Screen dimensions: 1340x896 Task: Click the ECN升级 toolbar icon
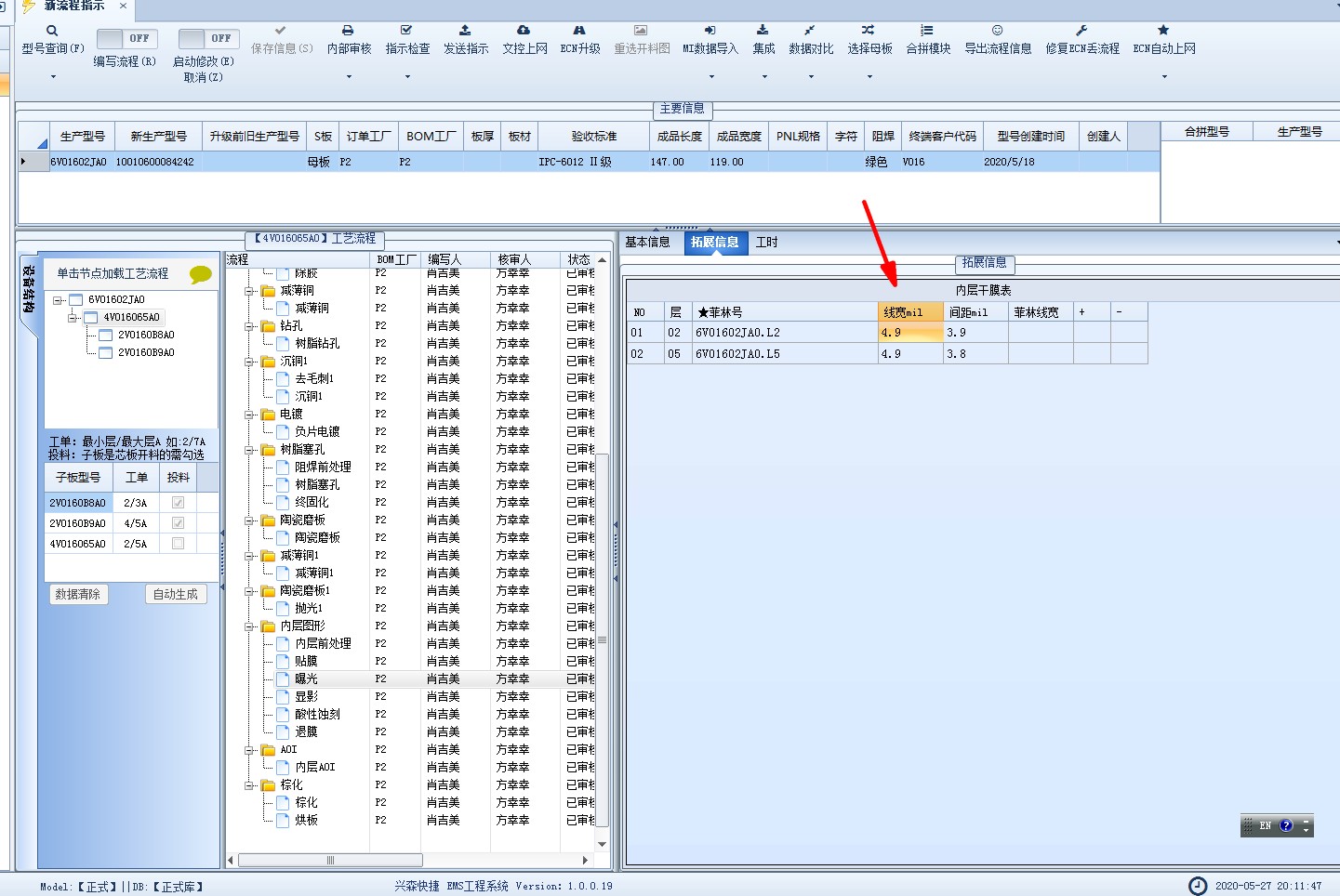580,31
